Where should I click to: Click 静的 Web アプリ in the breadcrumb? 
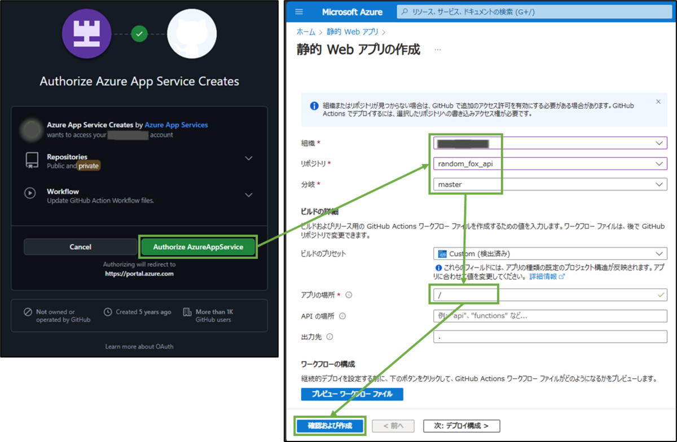[x=353, y=32]
